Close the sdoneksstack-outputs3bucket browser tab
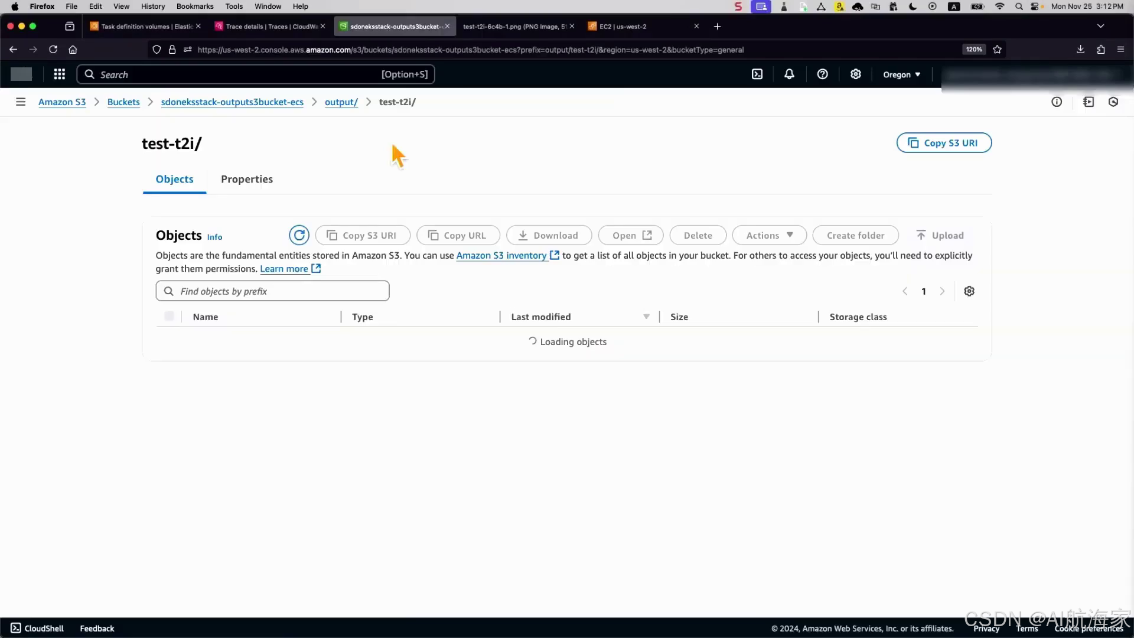 (x=447, y=27)
